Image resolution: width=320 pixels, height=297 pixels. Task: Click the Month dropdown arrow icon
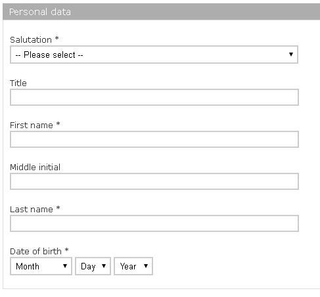click(65, 266)
